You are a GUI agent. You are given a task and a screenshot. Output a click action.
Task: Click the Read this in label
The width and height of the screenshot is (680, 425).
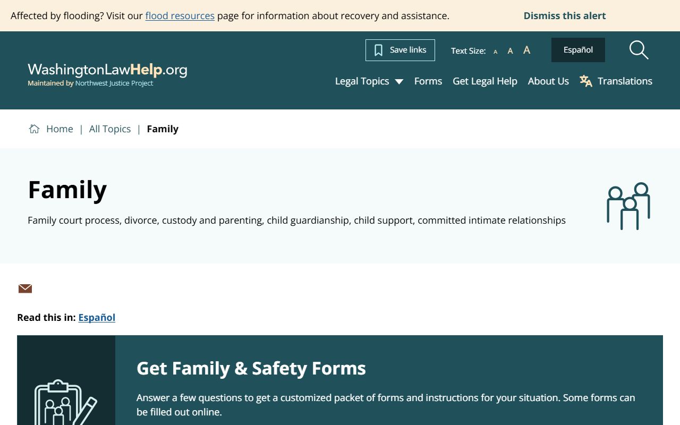click(x=47, y=317)
